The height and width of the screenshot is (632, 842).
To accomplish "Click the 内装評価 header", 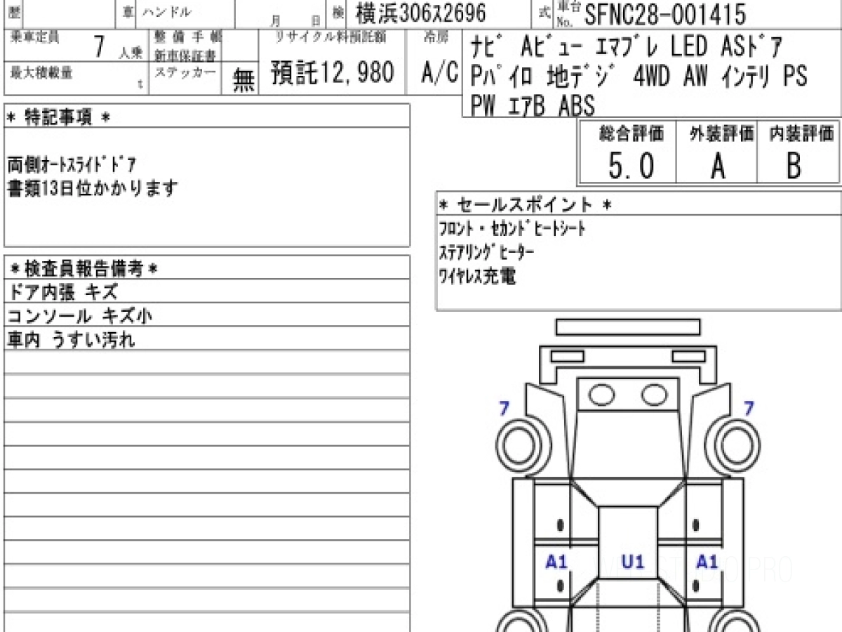I will (x=802, y=133).
